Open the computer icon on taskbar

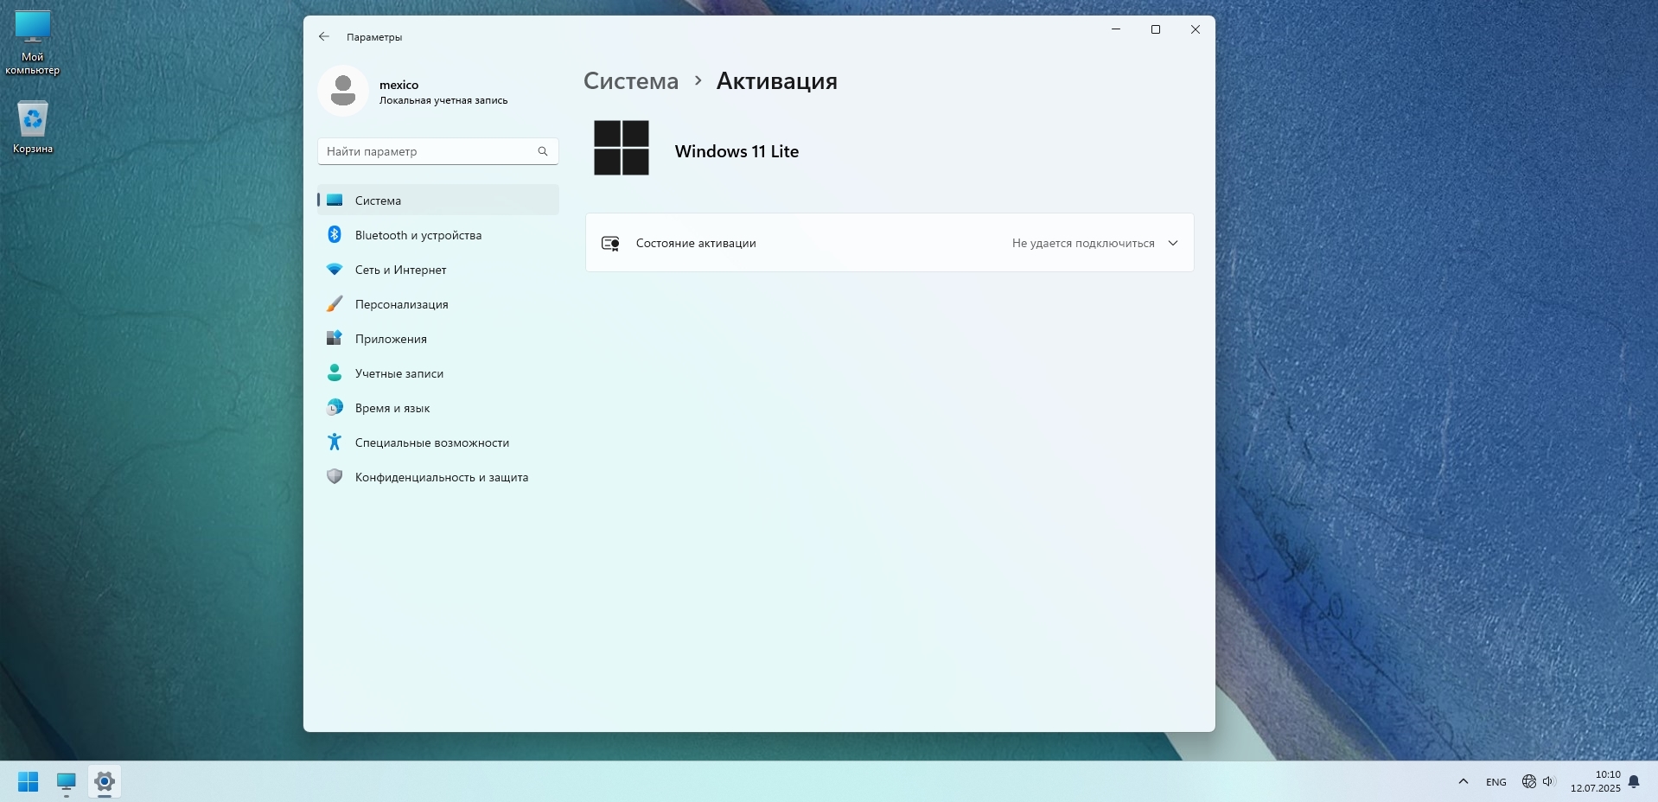(67, 782)
